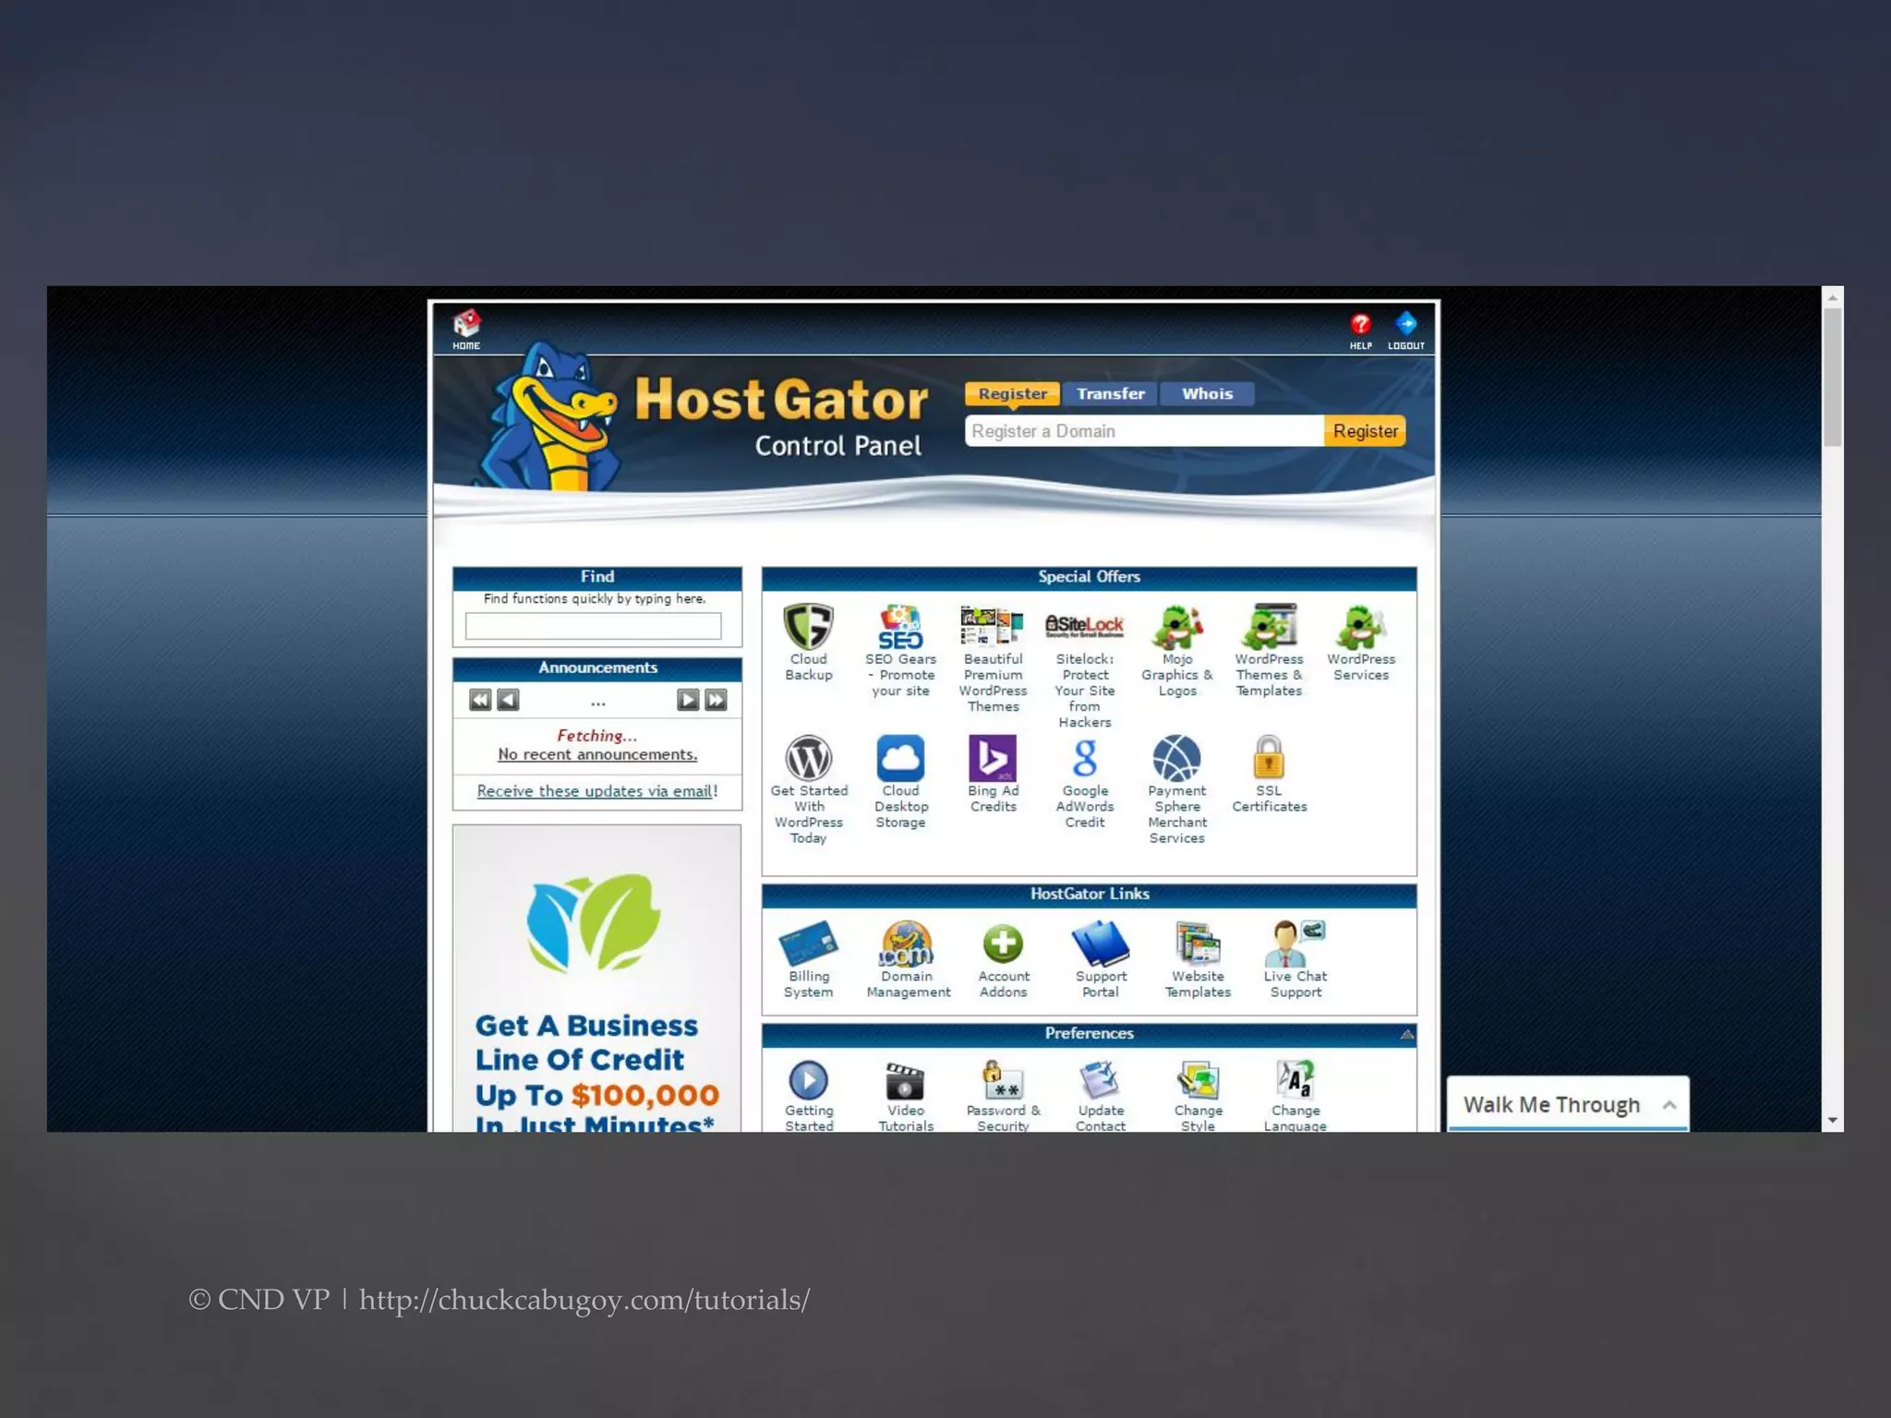Open WordPress Services icon

[x=1361, y=643]
